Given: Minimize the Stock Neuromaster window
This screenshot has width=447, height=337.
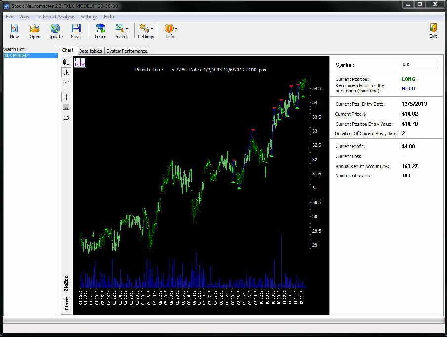Looking at the screenshot, I should [x=408, y=4].
